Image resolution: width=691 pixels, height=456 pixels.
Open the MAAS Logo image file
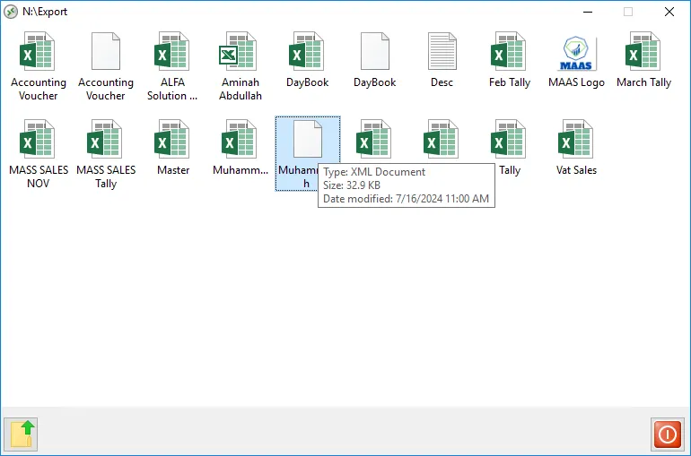[576, 52]
